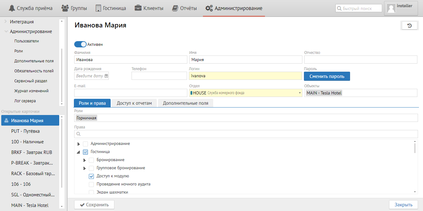Viewport: 423px width, 211px height.
Task: Open the Отдел dropdown list
Action: click(x=300, y=93)
